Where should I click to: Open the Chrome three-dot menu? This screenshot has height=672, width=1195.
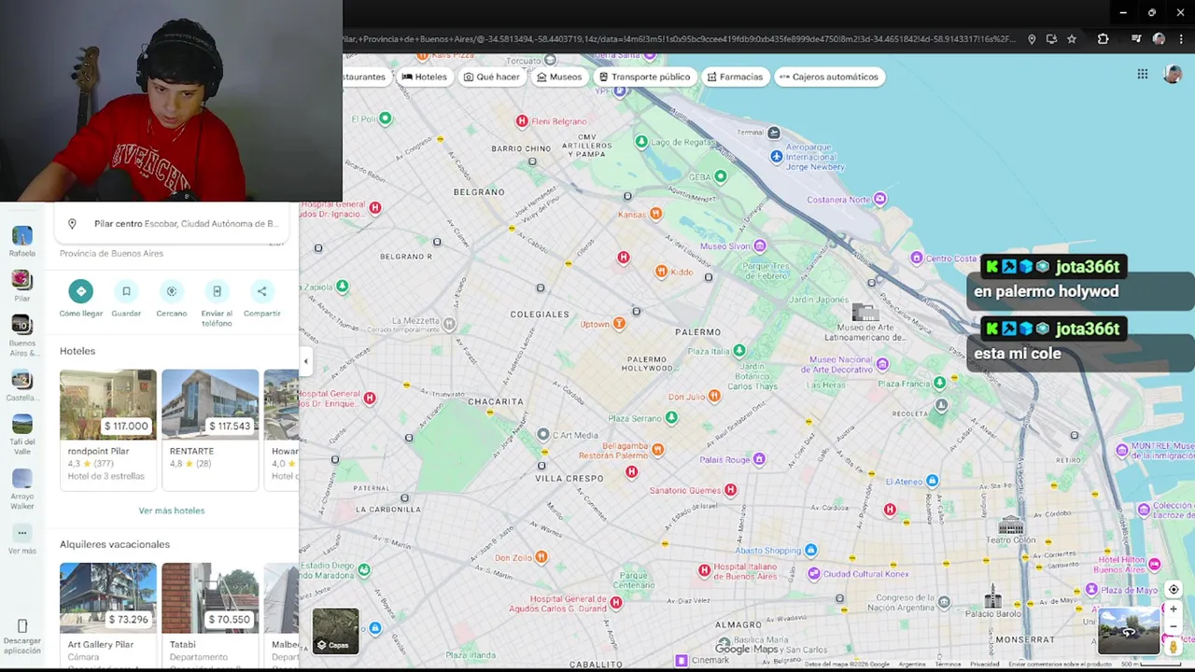click(x=1181, y=39)
